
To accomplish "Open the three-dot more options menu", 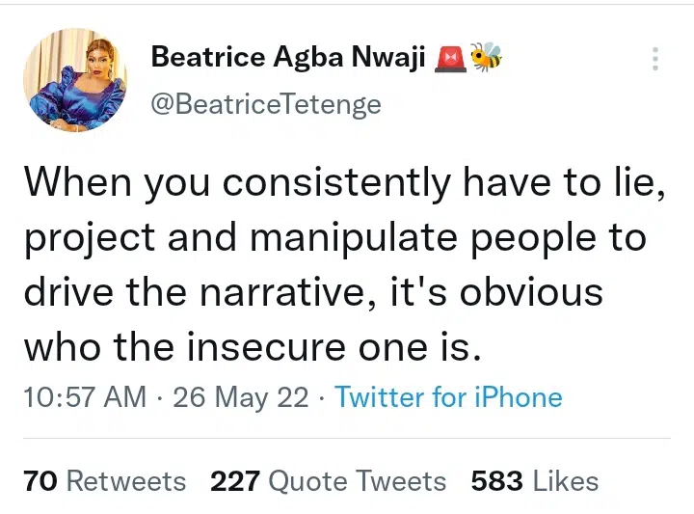I will point(655,59).
